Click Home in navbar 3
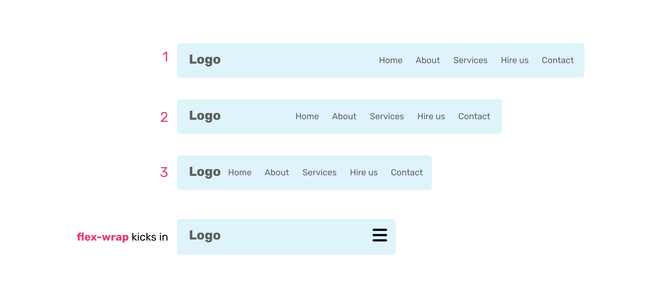 (240, 172)
